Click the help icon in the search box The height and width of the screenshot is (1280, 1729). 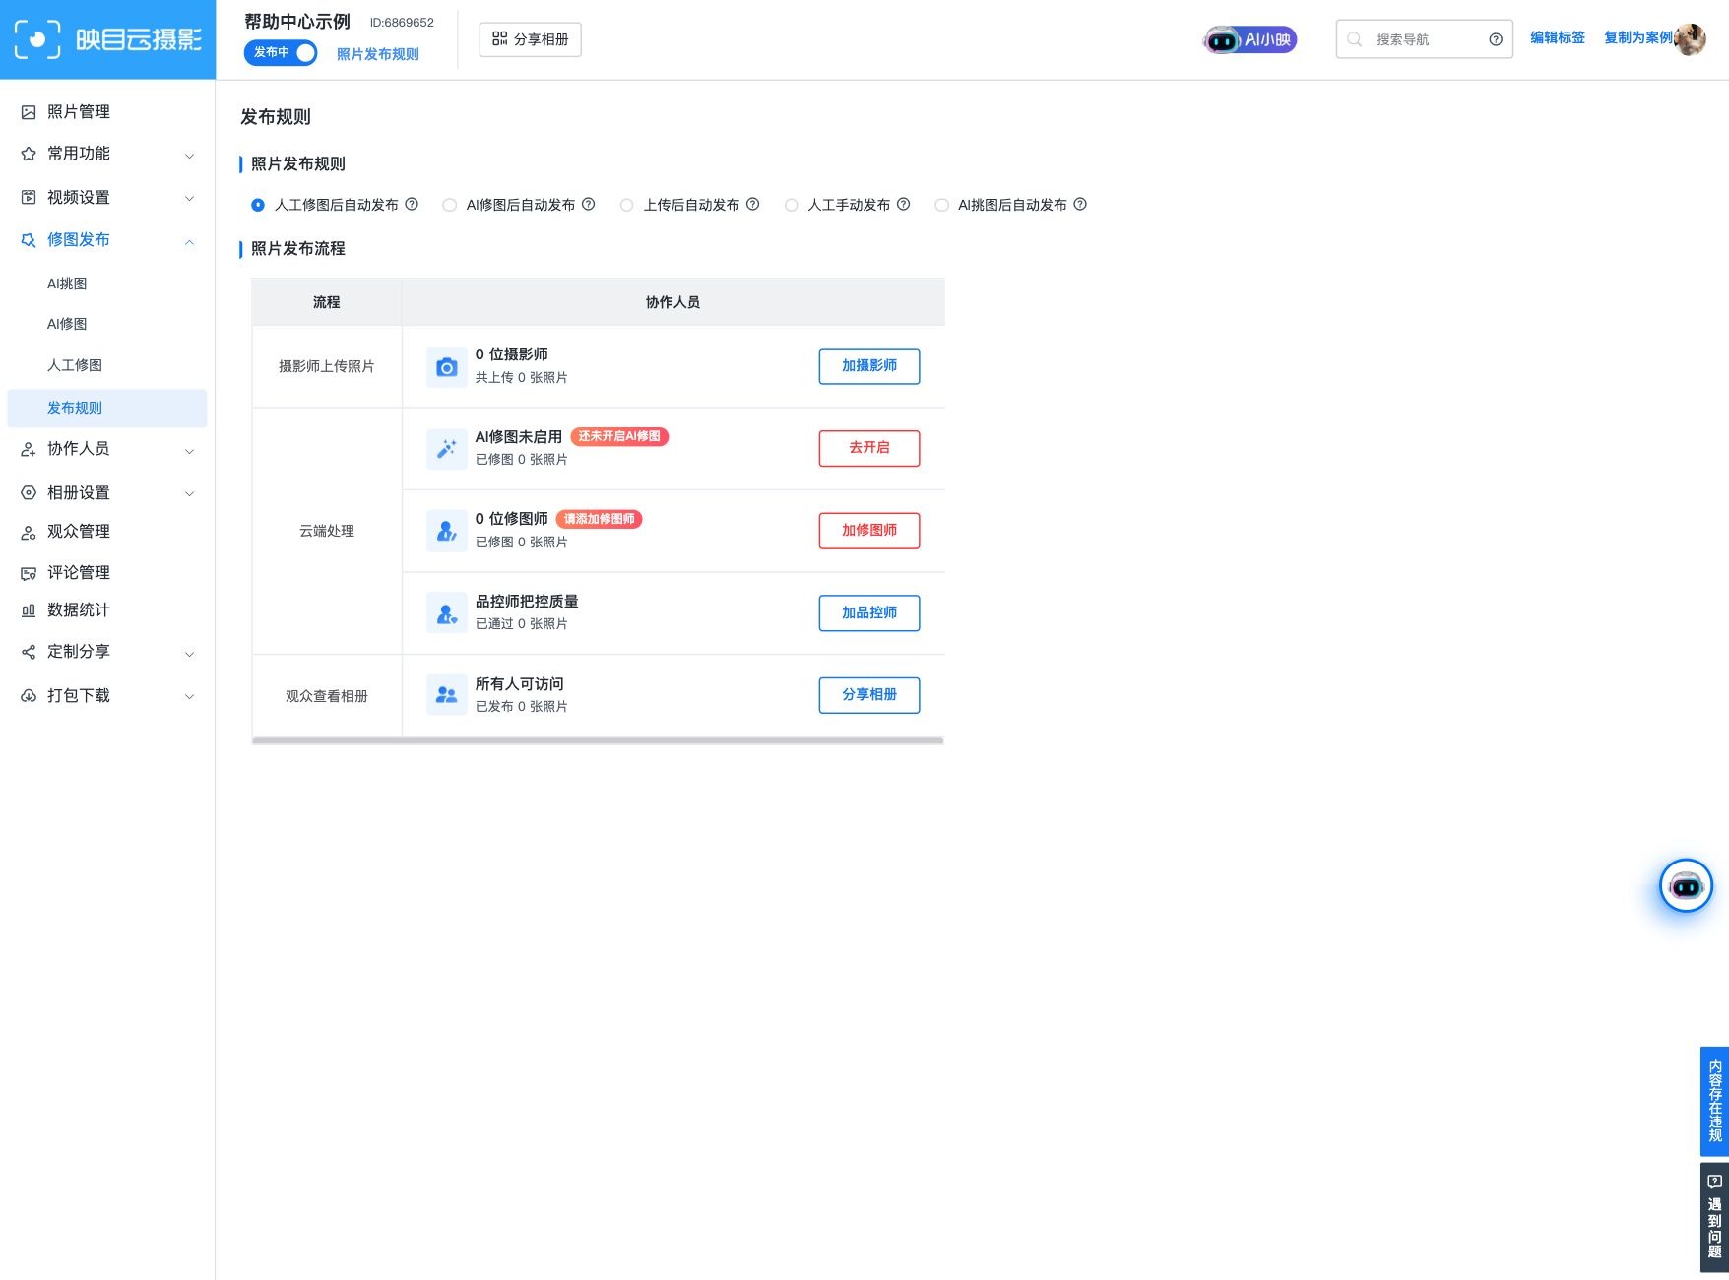pyautogui.click(x=1496, y=39)
